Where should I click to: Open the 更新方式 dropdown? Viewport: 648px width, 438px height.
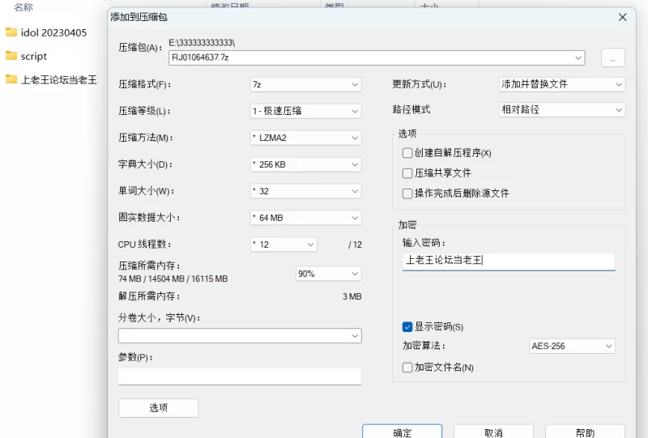click(562, 84)
